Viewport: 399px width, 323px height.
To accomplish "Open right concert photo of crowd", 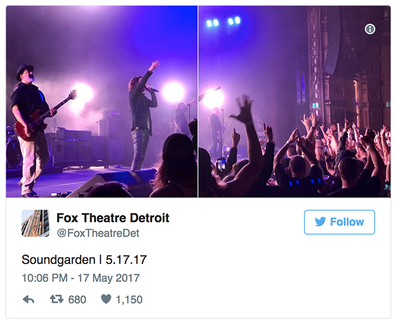I will point(294,102).
